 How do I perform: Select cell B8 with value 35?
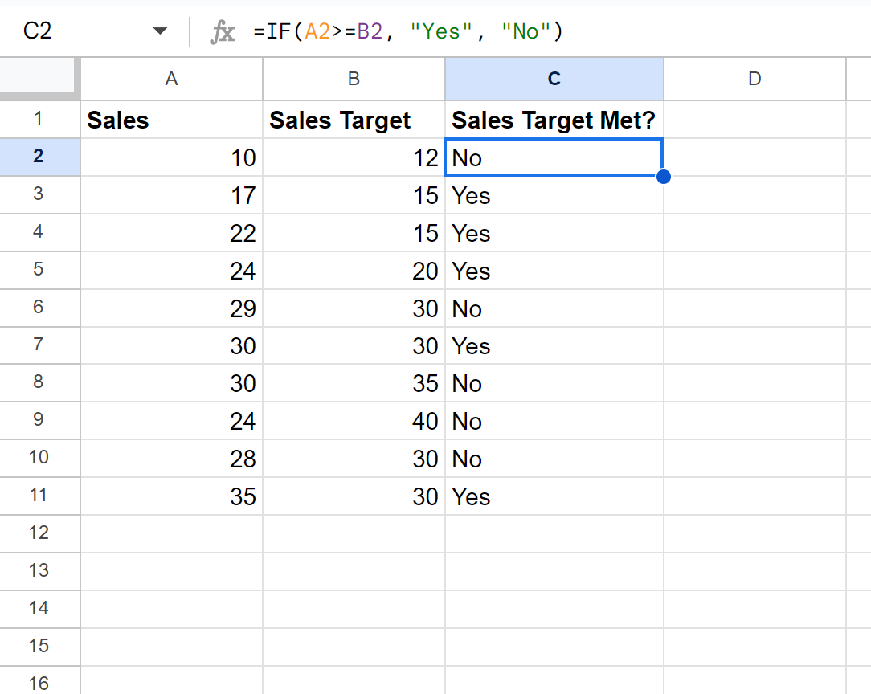point(354,383)
